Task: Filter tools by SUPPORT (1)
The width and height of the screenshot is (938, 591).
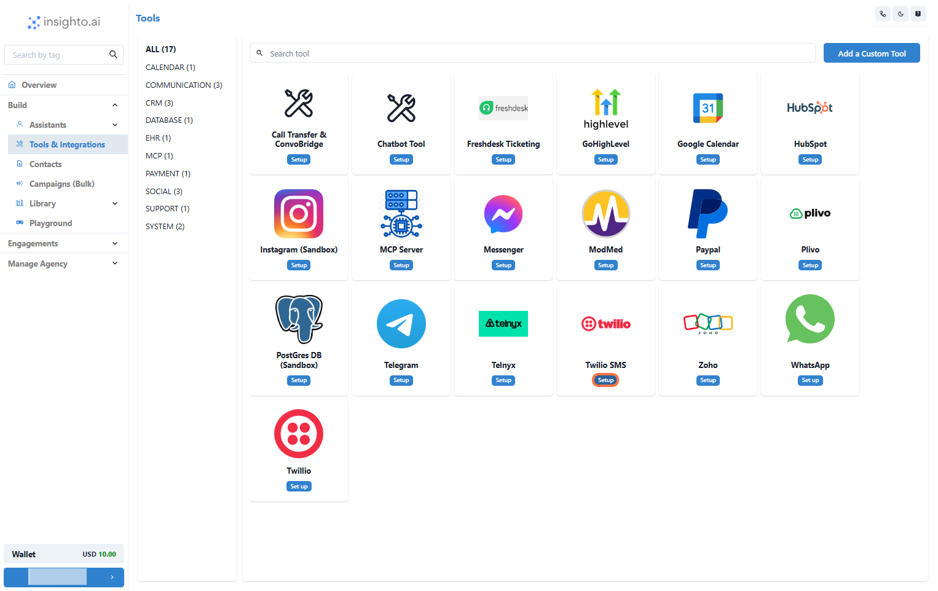Action: coord(167,208)
